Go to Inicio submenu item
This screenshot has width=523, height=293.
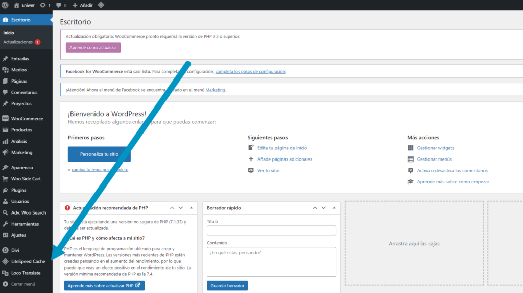[x=9, y=33]
